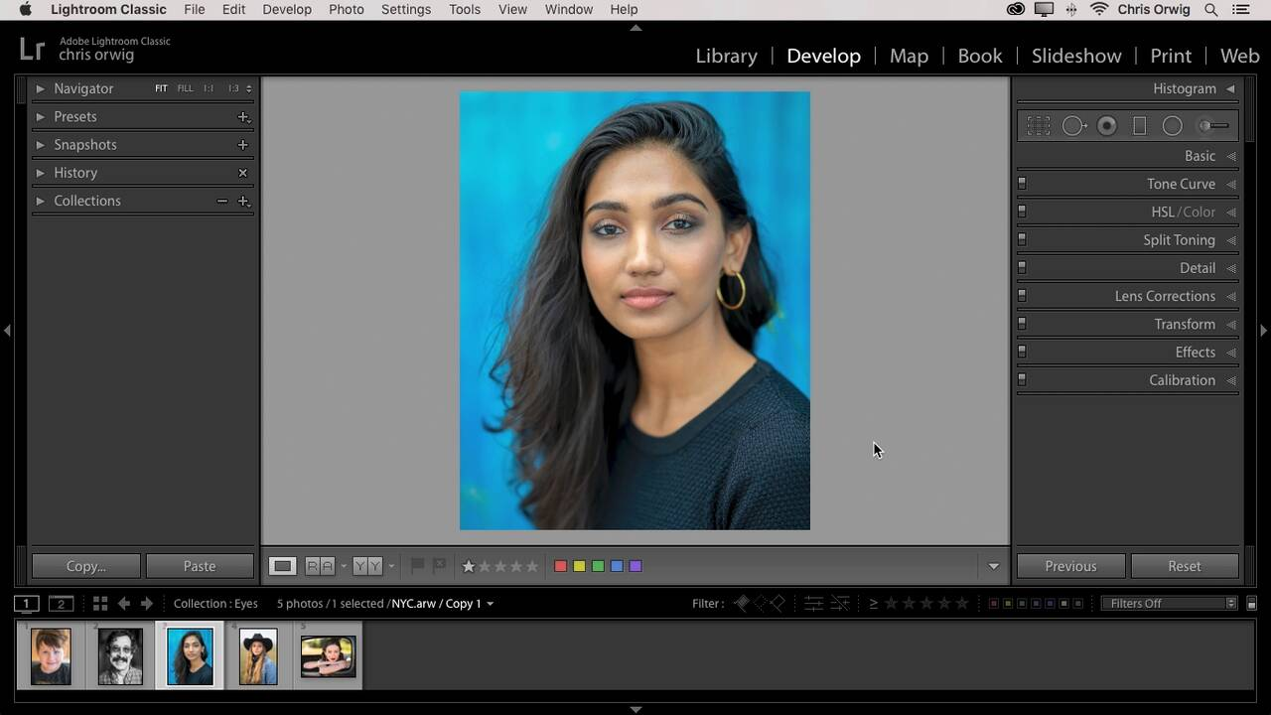Switch to the Slideshow module
This screenshot has width=1271, height=715.
pyautogui.click(x=1076, y=56)
